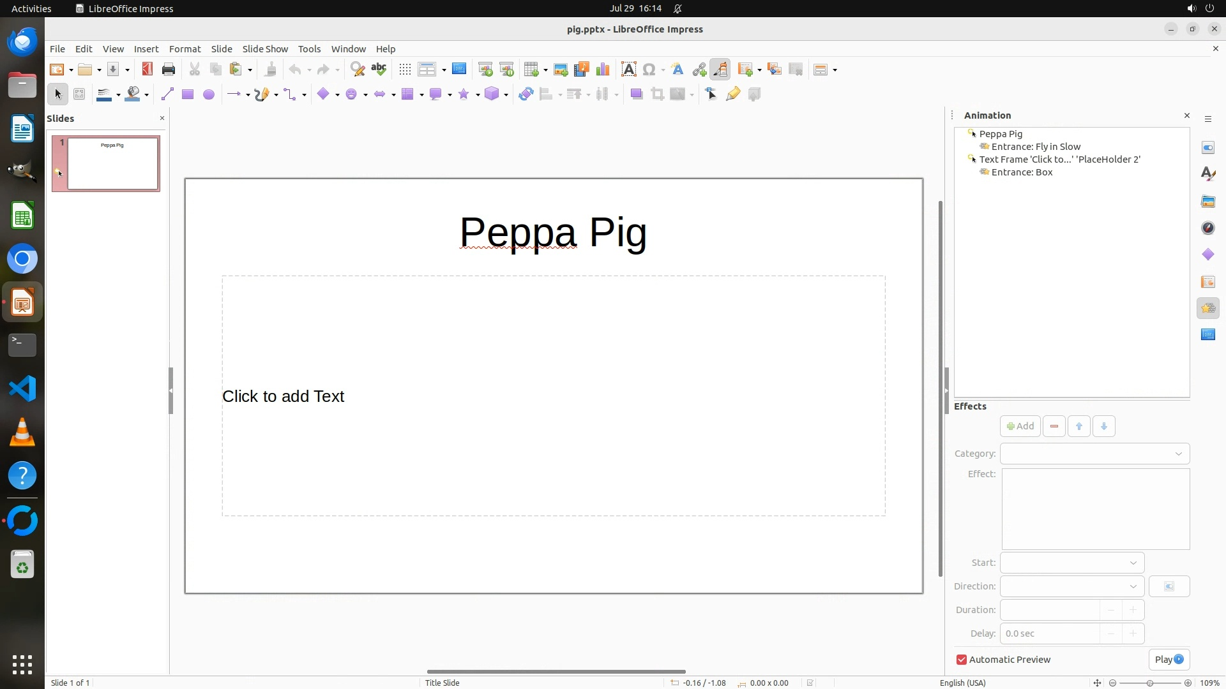Viewport: 1226px width, 689px height.
Task: Select the Crop Image tool
Action: 657,94
